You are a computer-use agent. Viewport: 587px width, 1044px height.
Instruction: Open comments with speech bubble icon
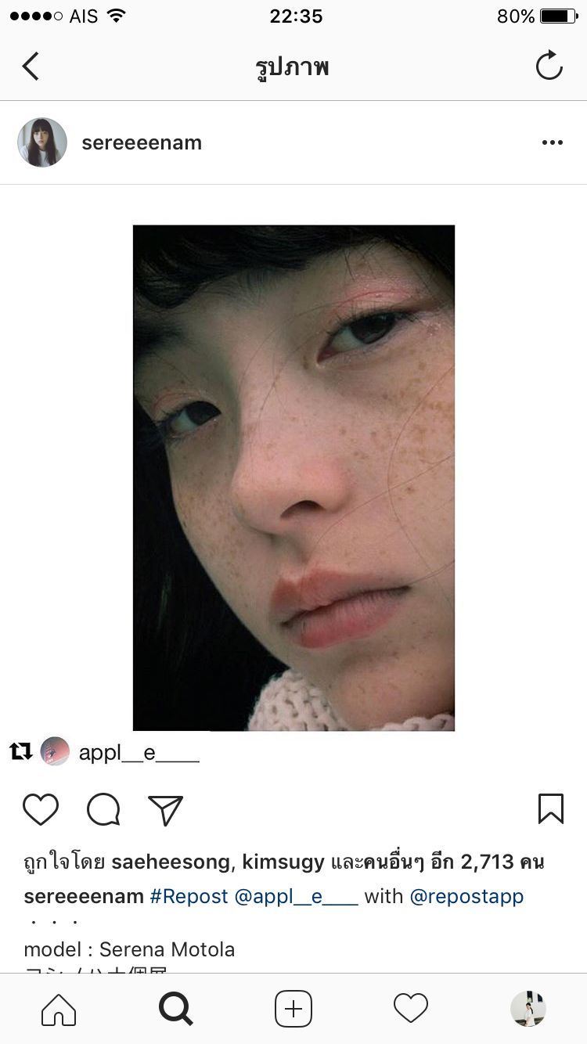coord(103,810)
